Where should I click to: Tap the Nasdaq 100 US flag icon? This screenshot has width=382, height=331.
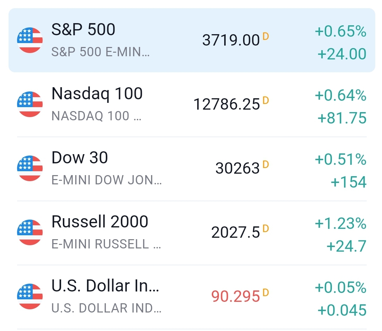(30, 104)
